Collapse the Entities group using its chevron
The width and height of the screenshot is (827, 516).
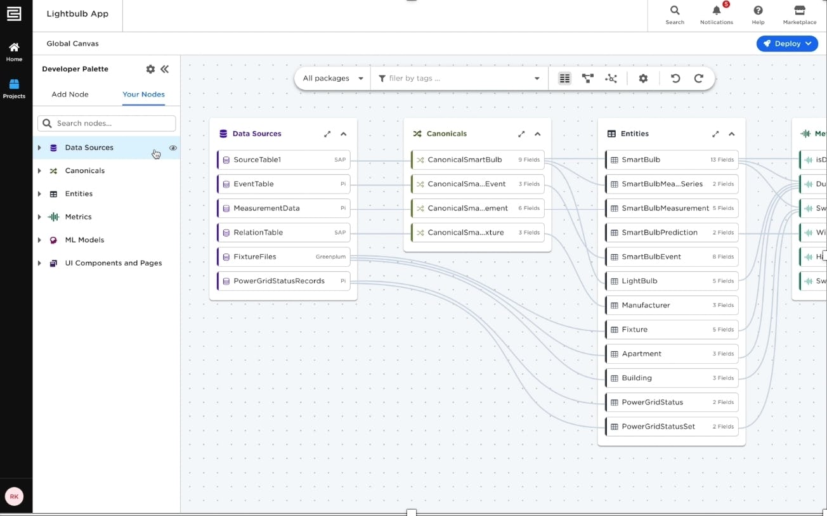731,134
